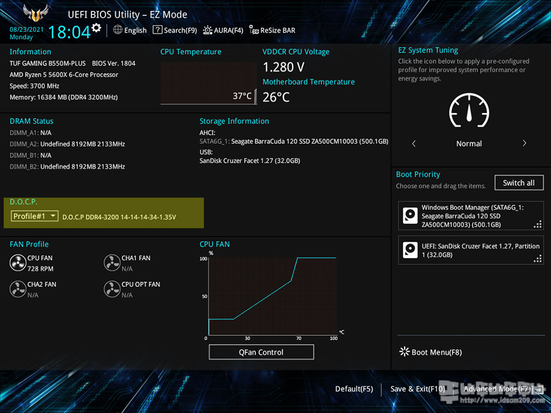Grab the SanDisk Cruzer entry drag handle
551x413 pixels.
538,259
